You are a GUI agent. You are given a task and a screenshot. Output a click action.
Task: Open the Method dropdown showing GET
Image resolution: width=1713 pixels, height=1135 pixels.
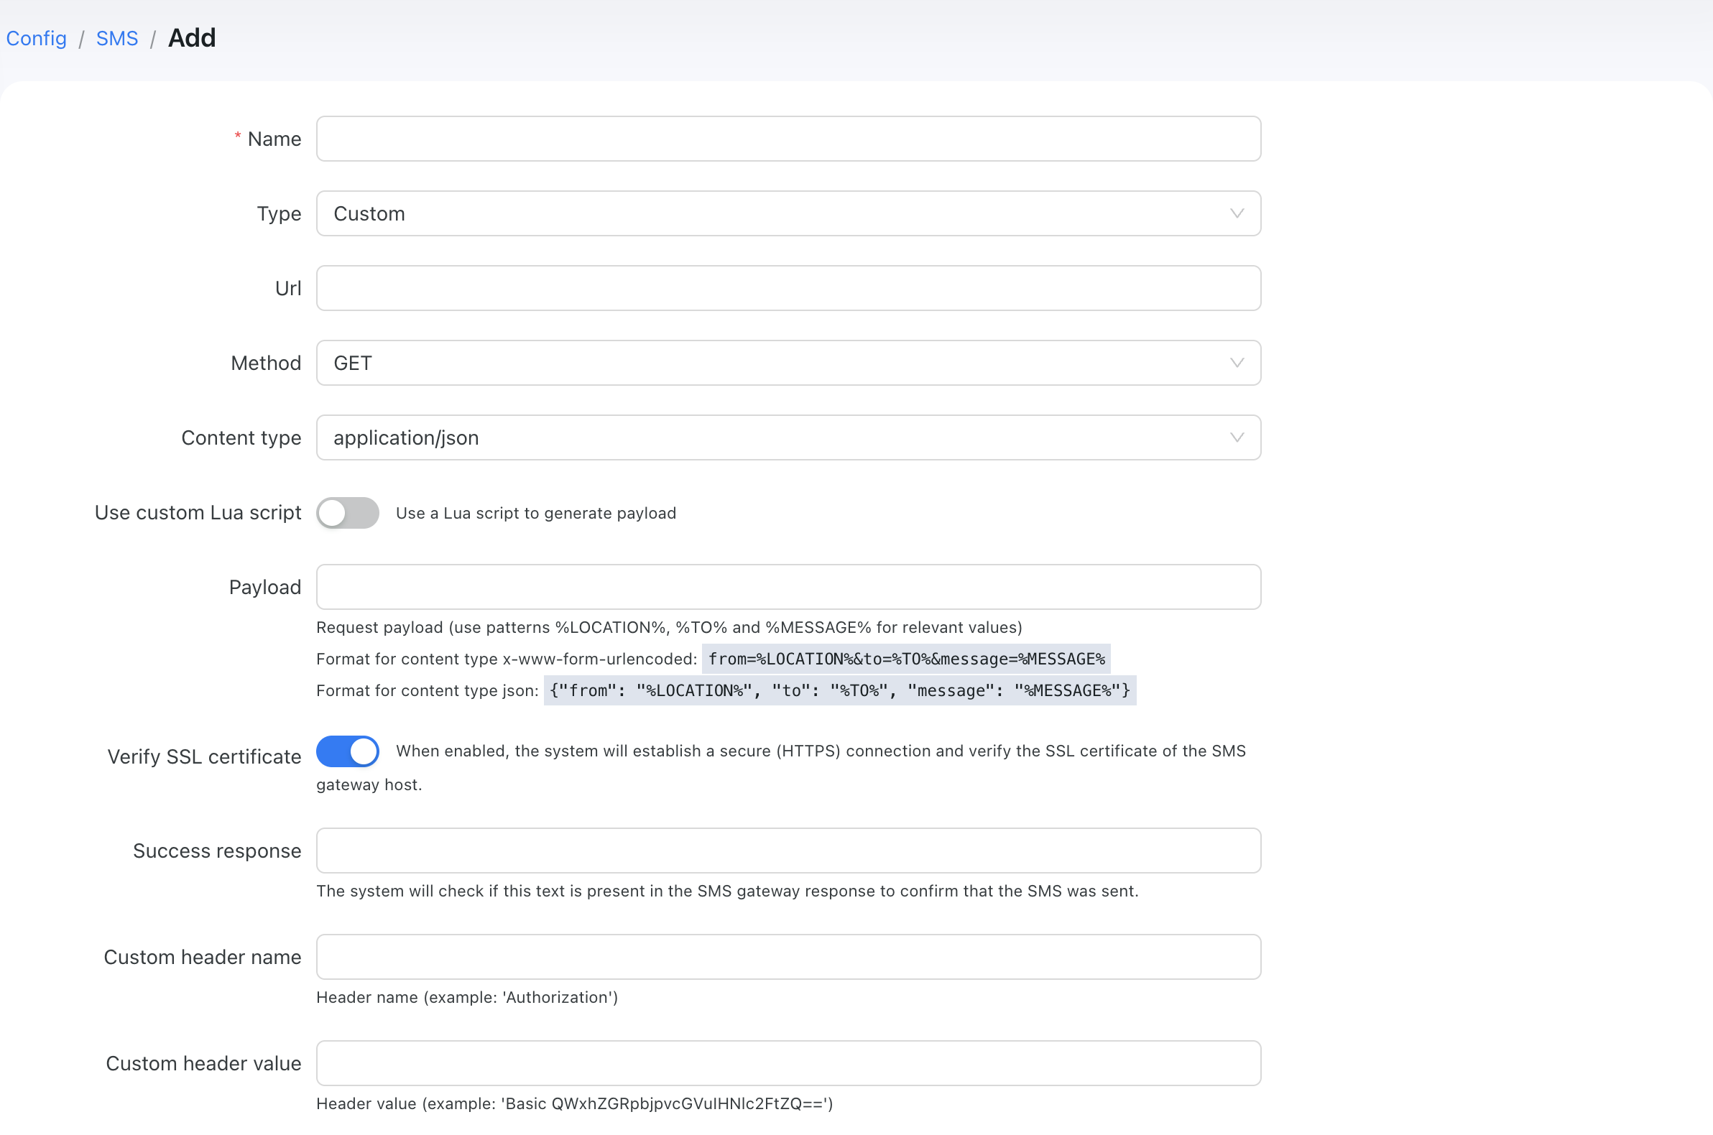(x=788, y=363)
